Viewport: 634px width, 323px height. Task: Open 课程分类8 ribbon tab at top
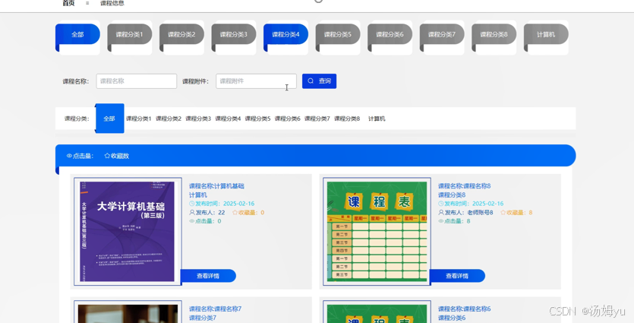point(494,34)
